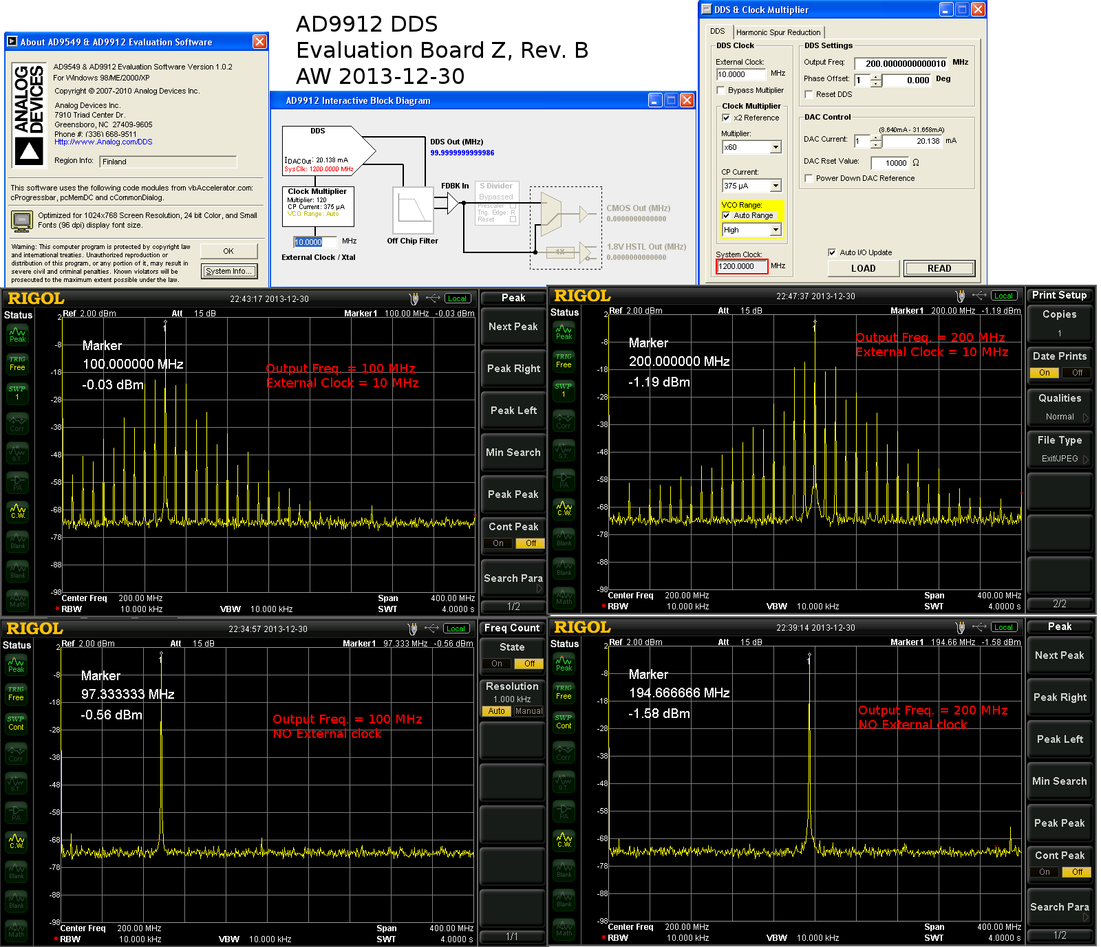
Task: Set Resolution to Manual in the Freq Count menu
Action: (528, 711)
